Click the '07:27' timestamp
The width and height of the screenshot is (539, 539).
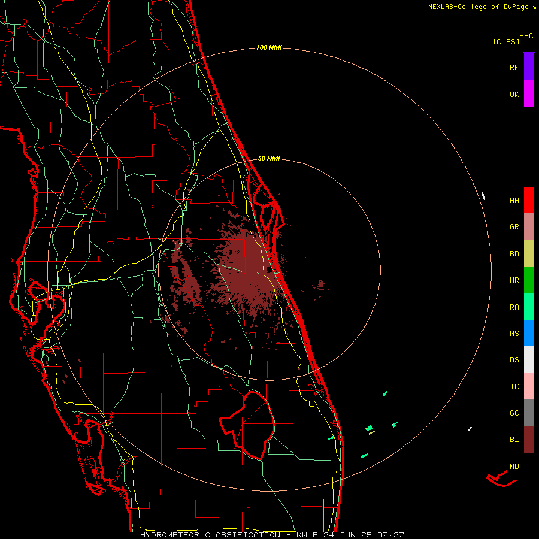point(390,535)
